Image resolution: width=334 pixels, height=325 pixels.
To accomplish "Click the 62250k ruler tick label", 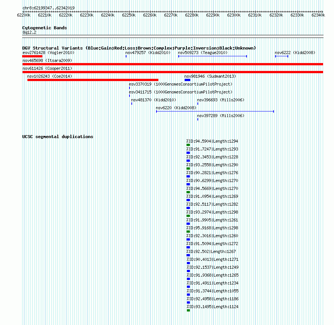I will 129,15.
